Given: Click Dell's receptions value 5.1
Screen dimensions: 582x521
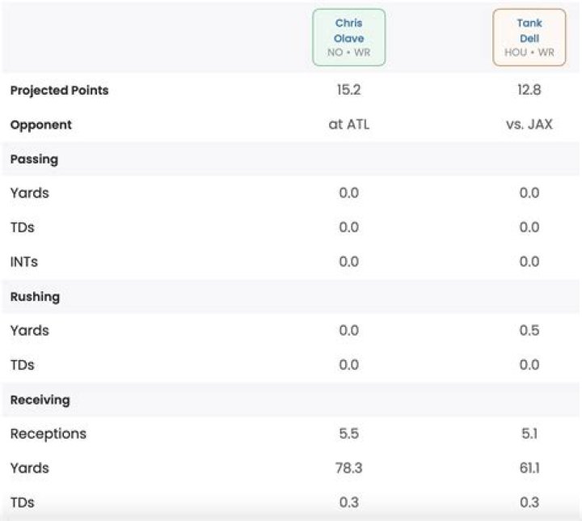Looking at the screenshot, I should (529, 434).
